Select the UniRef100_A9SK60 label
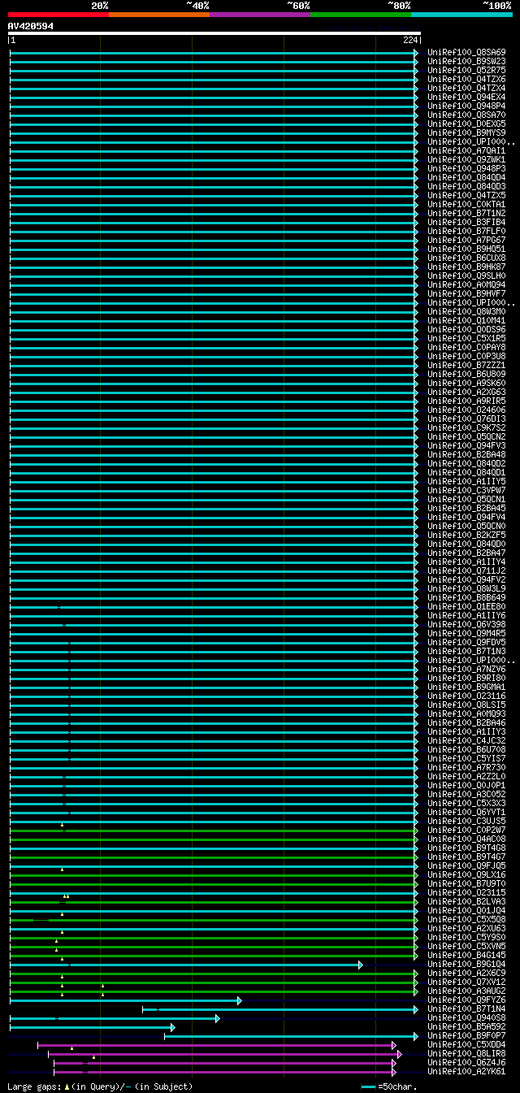Screen dimensions: 520x1093 point(466,383)
